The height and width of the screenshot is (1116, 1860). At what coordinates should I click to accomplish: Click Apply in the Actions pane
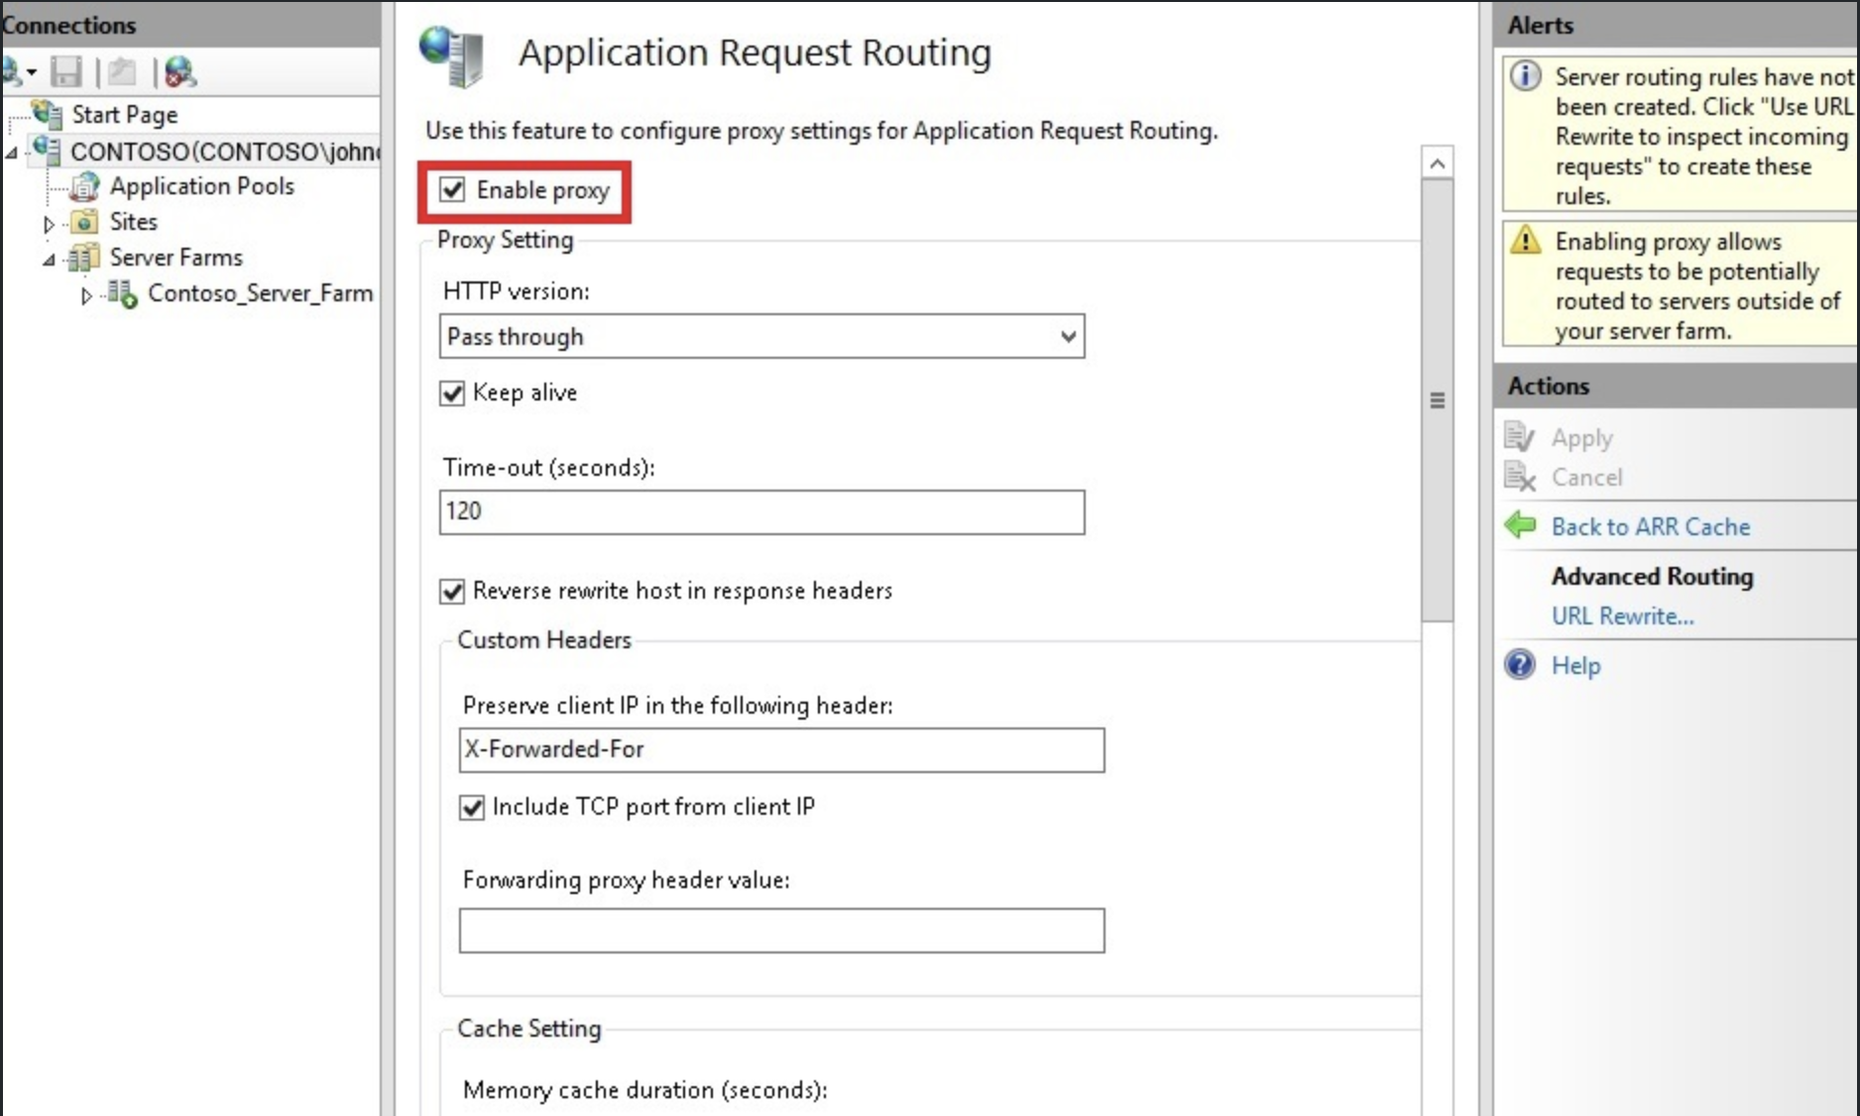(1582, 438)
